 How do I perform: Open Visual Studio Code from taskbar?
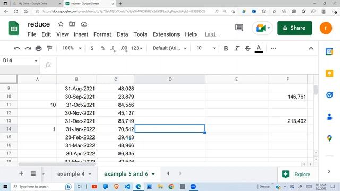[127, 186]
